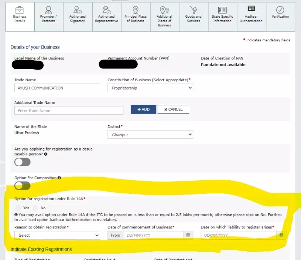Expand the Reason to obtain registration dropdown

[57, 235]
